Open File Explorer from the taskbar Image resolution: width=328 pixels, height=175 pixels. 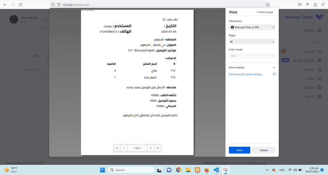[x=188, y=170]
